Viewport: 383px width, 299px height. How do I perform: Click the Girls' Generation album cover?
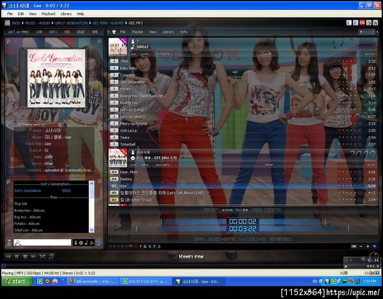tap(56, 78)
